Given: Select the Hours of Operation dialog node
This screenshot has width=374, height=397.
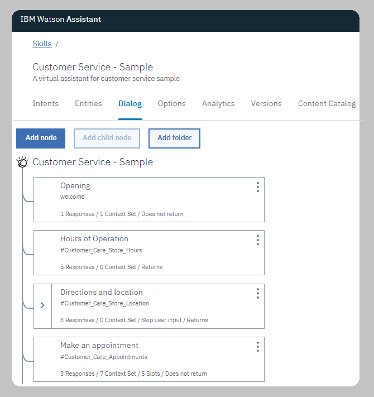Looking at the screenshot, I should (x=149, y=253).
